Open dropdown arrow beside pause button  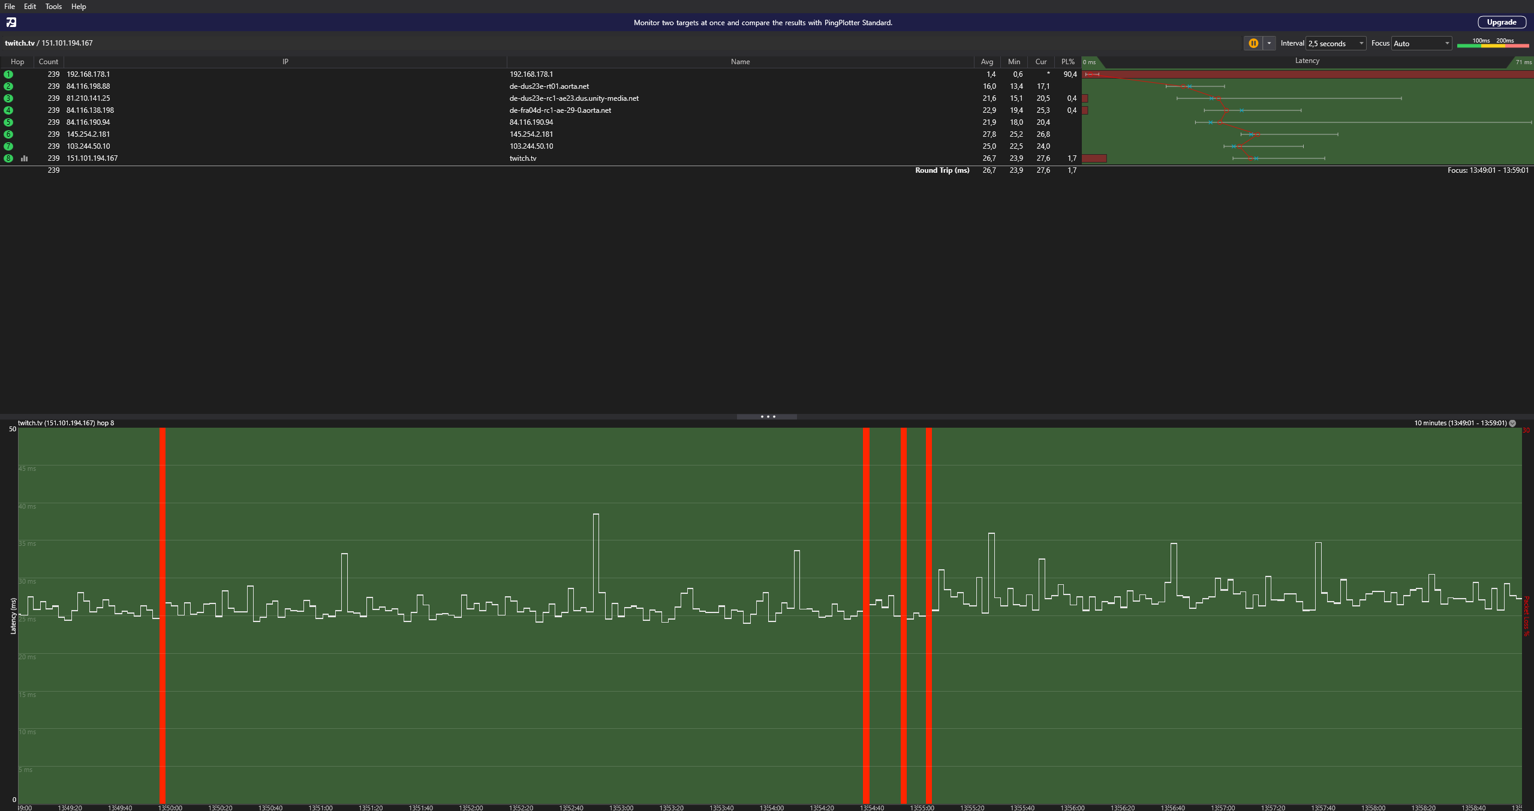point(1269,43)
